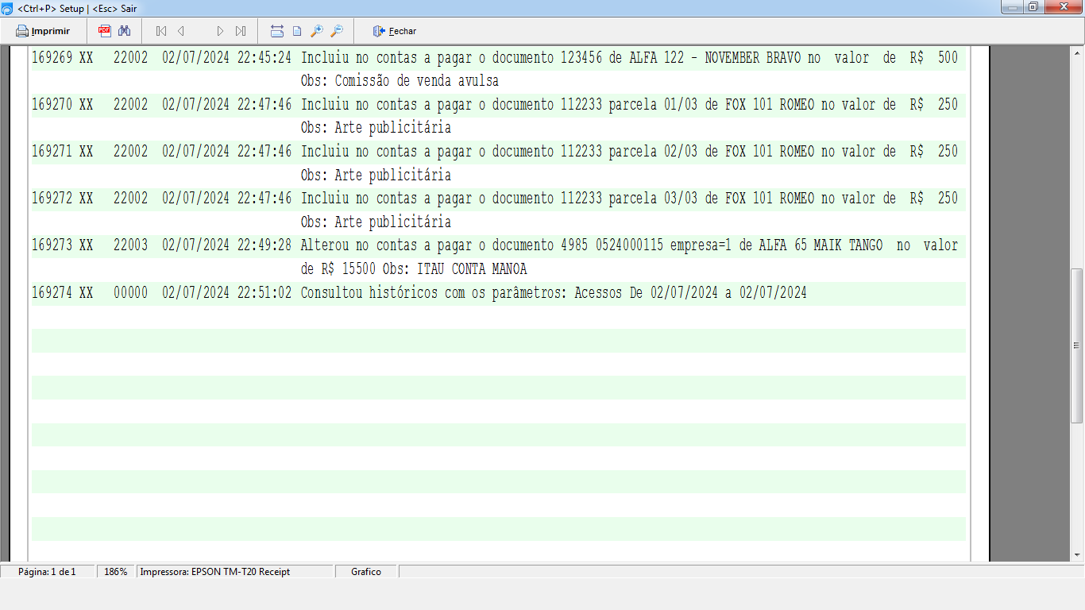Viewport: 1085px width, 610px height.
Task: Click vertical scrollbar thumb
Action: pyautogui.click(x=1077, y=346)
